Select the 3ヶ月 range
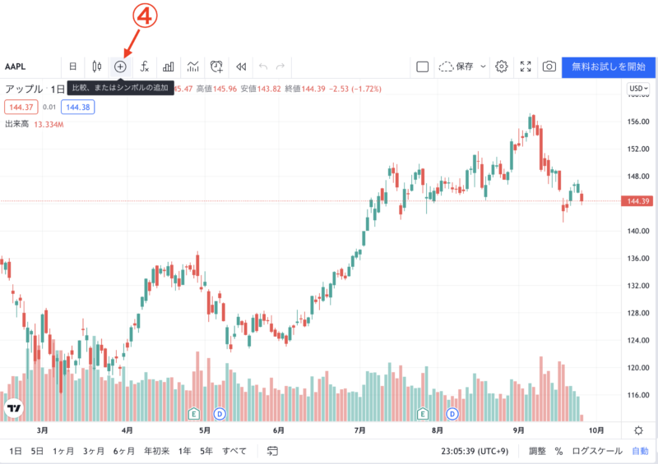658x464 pixels. 94,452
